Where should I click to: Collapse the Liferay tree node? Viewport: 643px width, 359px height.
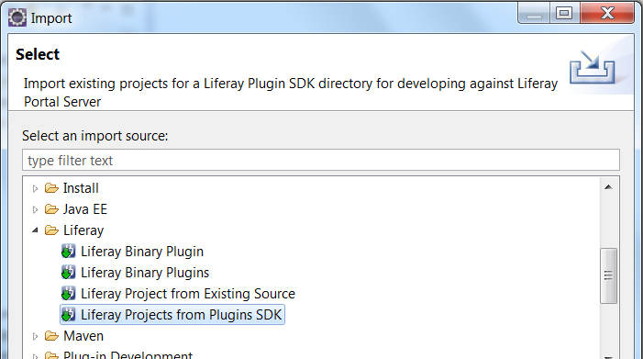35,230
